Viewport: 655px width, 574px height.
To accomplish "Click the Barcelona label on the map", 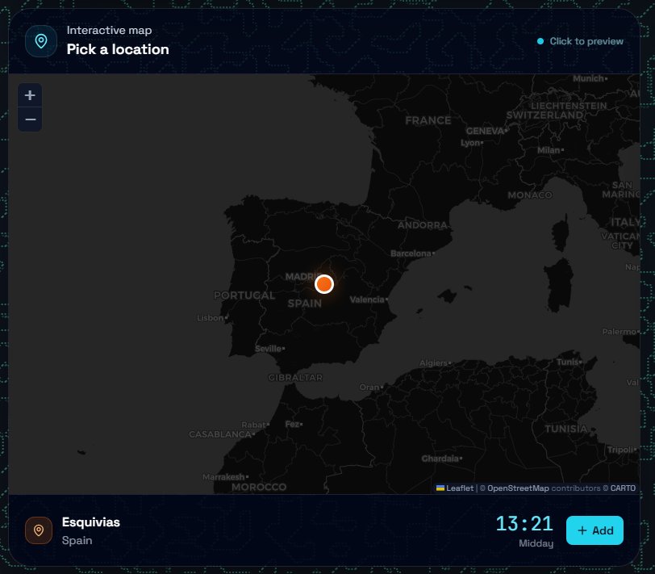I will 412,253.
